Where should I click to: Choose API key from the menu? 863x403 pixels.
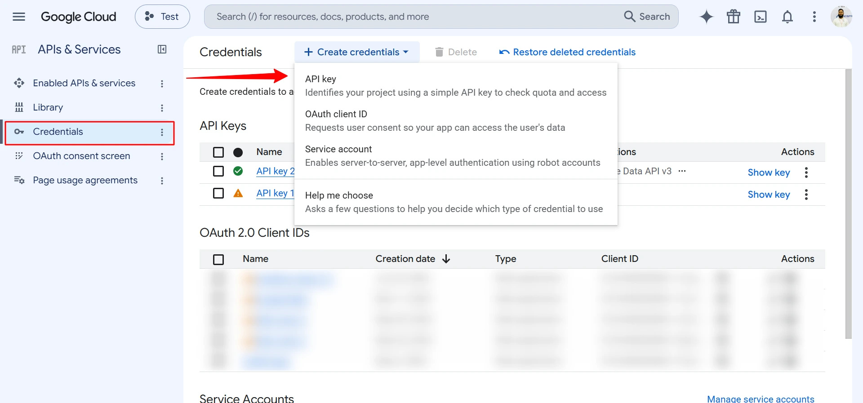[x=456, y=86]
